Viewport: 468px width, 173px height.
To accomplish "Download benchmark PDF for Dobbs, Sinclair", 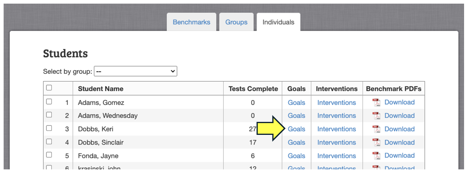I will click(x=399, y=142).
